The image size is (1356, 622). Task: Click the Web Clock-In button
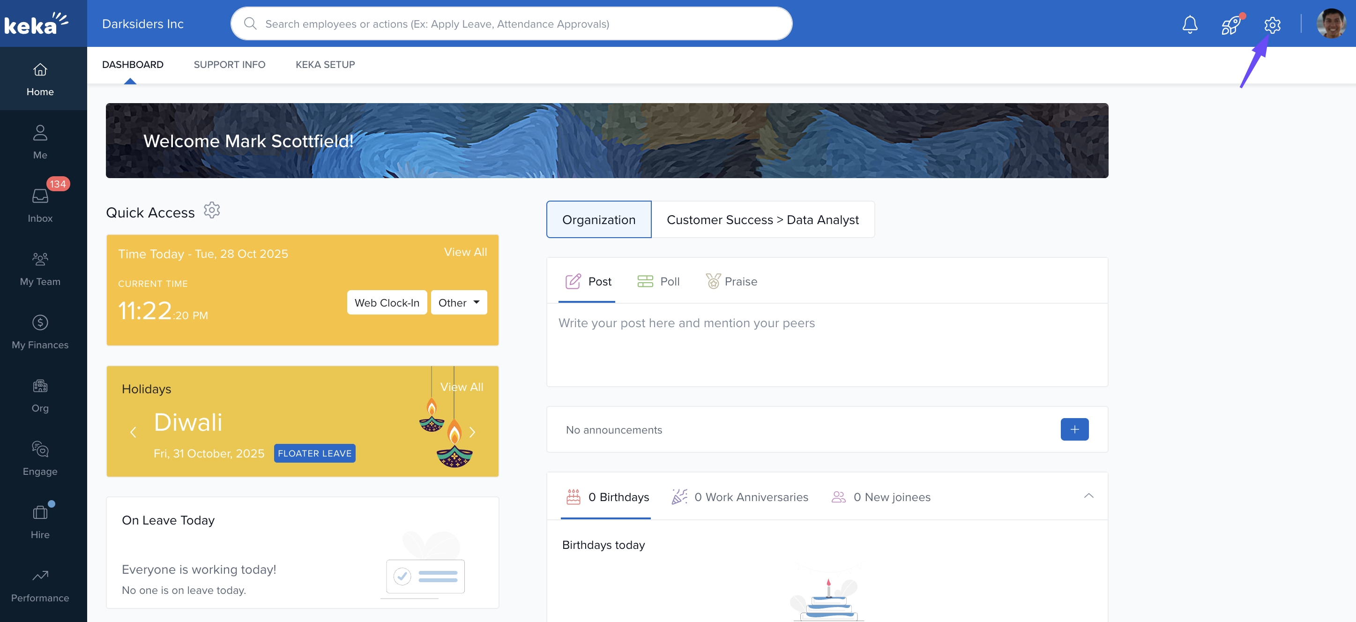pos(387,302)
